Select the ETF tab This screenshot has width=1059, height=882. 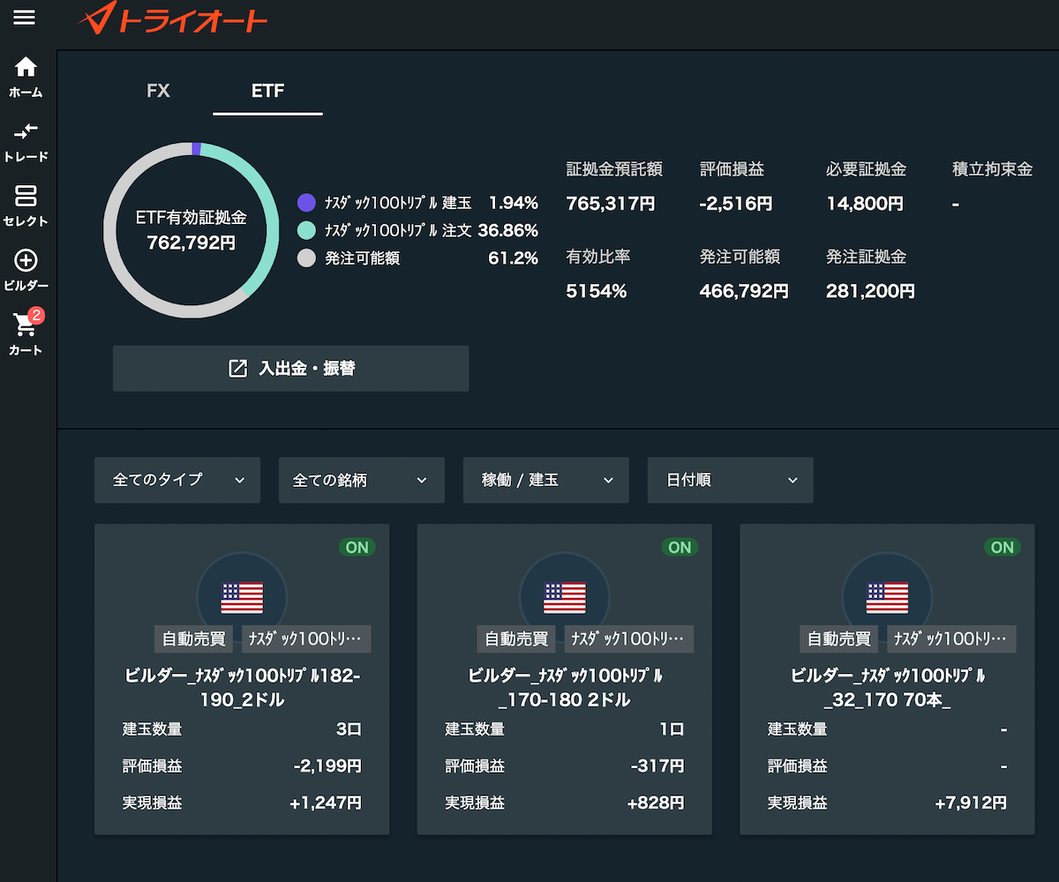[x=267, y=91]
